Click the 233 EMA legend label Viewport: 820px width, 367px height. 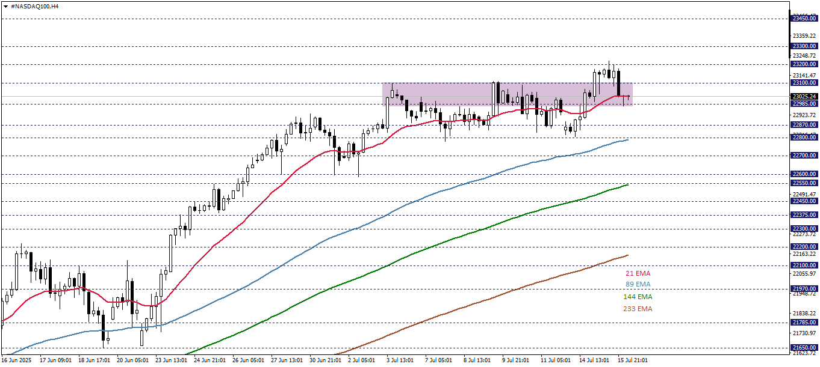(638, 309)
